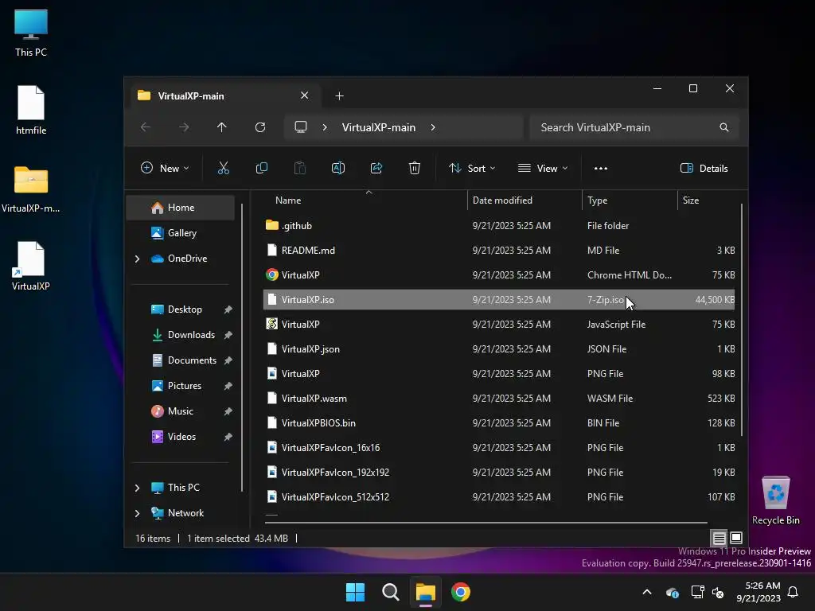Open the See more three-dots menu

[x=601, y=169]
